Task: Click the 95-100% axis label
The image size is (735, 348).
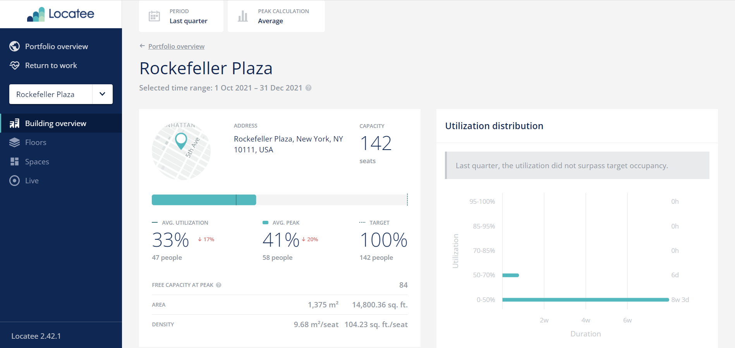Action: pyautogui.click(x=482, y=201)
